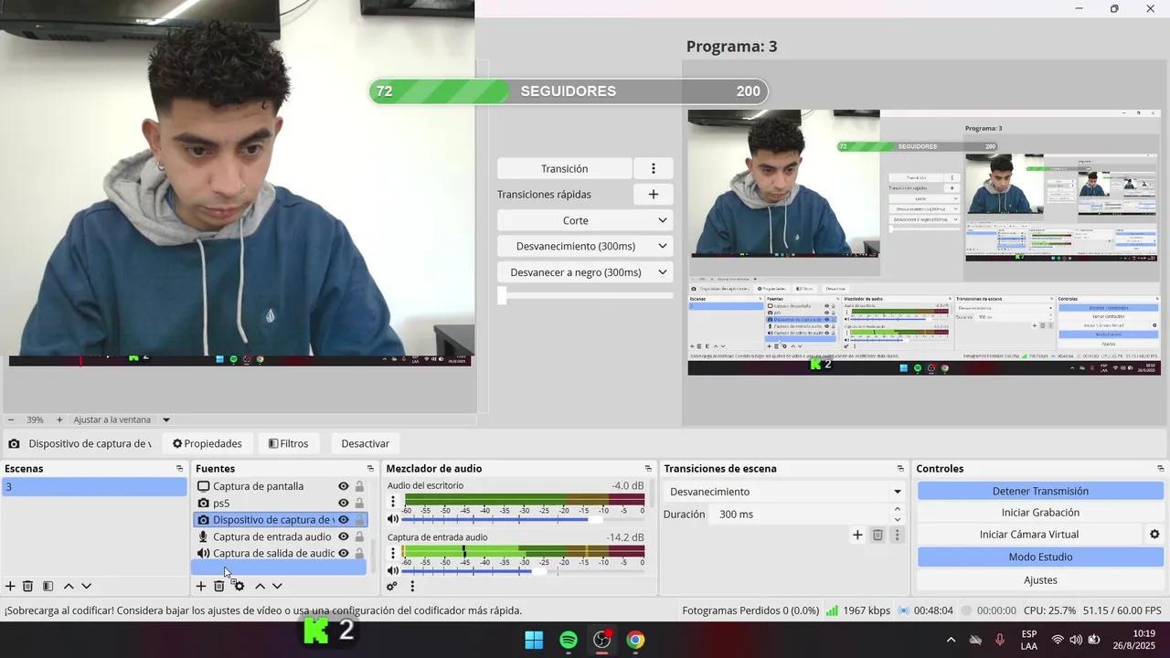Hide the ps5 source with its eye icon
This screenshot has height=658, width=1170.
pyautogui.click(x=344, y=504)
